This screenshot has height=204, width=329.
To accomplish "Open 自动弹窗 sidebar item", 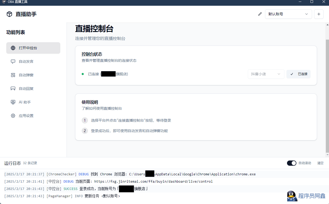I will tap(33, 75).
